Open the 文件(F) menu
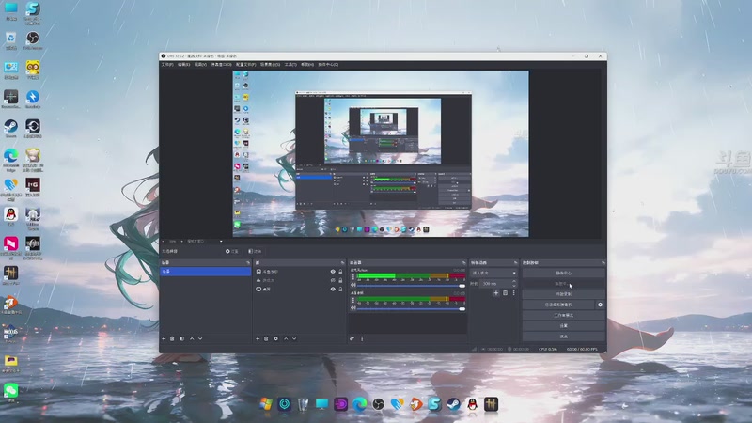This screenshot has height=423, width=752. (x=167, y=64)
